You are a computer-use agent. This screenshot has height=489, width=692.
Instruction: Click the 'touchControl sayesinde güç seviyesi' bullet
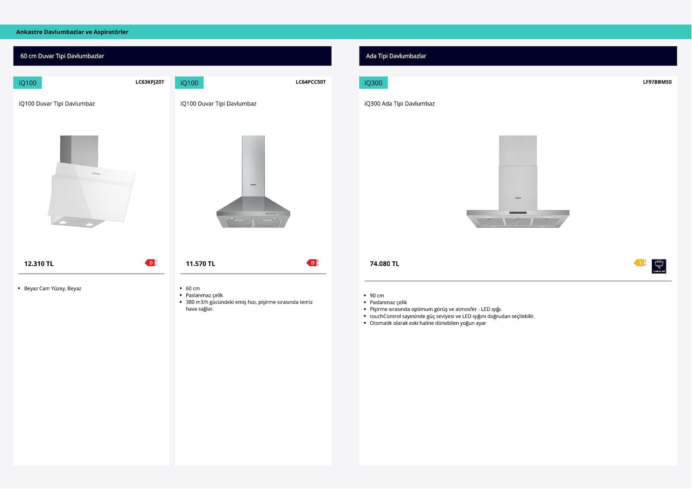pos(452,316)
